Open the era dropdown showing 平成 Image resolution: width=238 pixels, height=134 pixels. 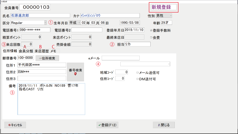click(74, 23)
